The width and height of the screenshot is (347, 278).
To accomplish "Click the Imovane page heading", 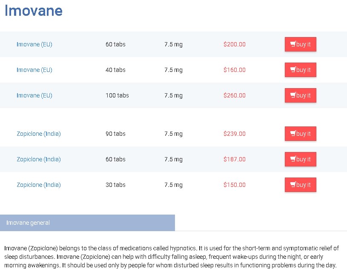I will pos(33,11).
